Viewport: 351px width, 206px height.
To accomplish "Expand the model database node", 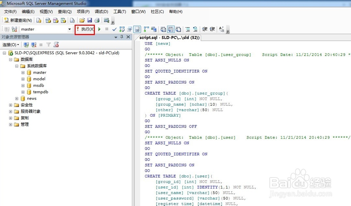I will point(23,79).
